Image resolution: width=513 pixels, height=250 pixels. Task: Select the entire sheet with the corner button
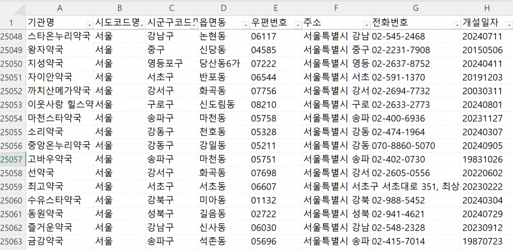13,9
